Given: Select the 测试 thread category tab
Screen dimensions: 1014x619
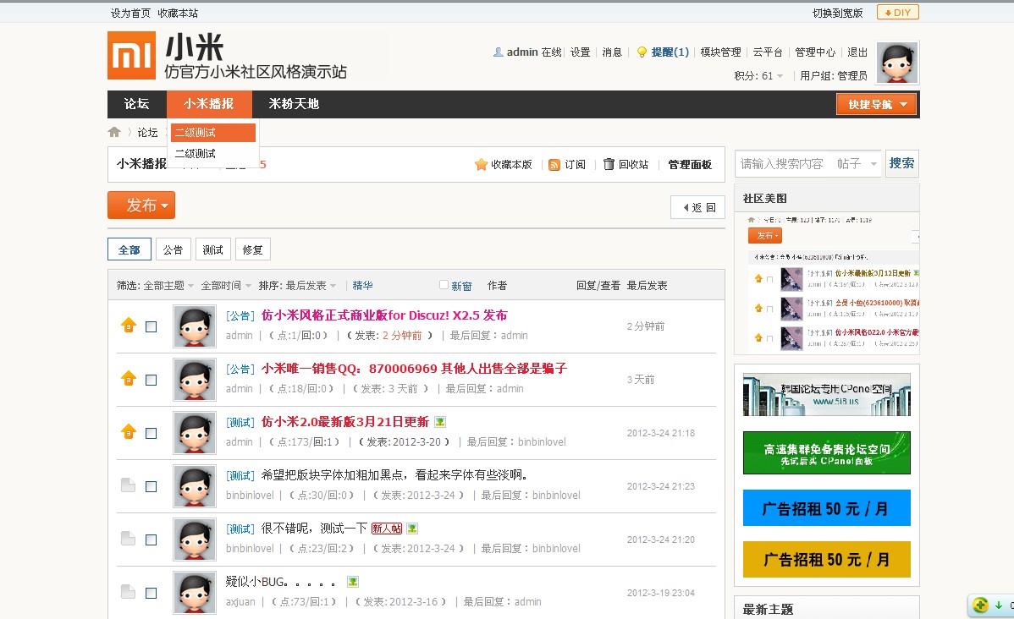Looking at the screenshot, I should pos(212,249).
